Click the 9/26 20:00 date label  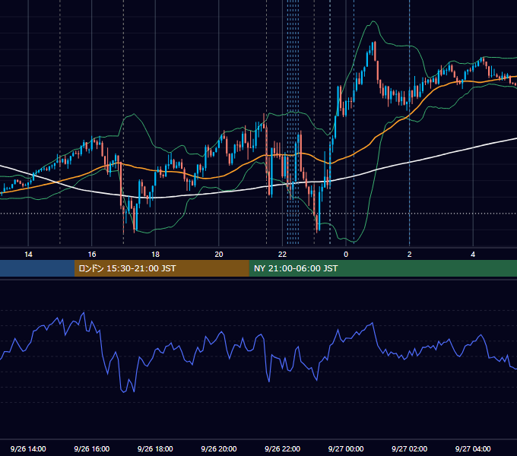tap(219, 448)
